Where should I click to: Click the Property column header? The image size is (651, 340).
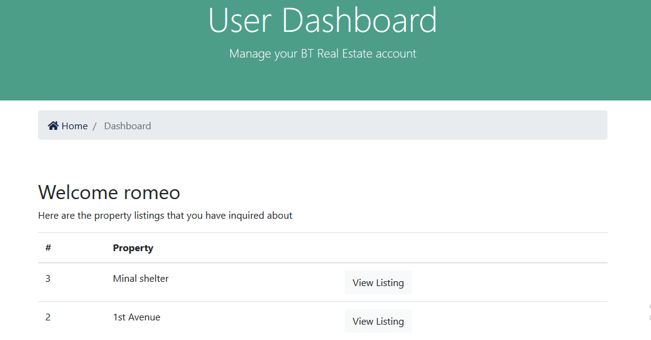pyautogui.click(x=134, y=248)
